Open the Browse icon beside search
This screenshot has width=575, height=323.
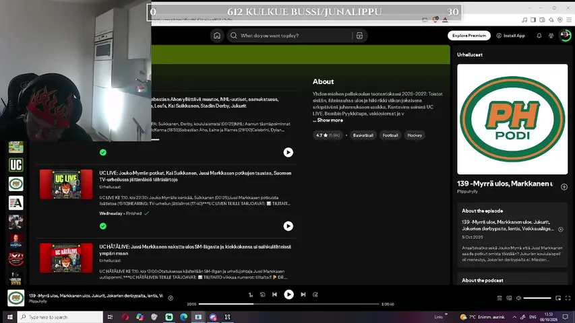tap(359, 36)
